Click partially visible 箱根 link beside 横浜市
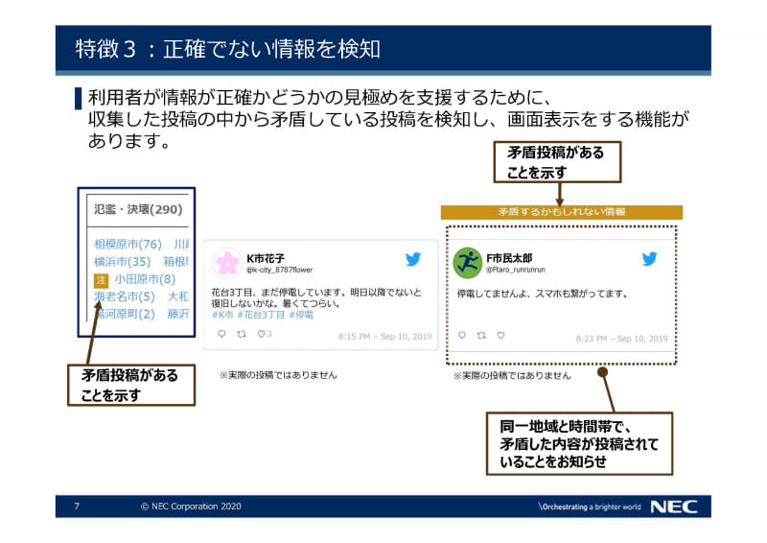The width and height of the screenshot is (767, 543). [x=176, y=262]
